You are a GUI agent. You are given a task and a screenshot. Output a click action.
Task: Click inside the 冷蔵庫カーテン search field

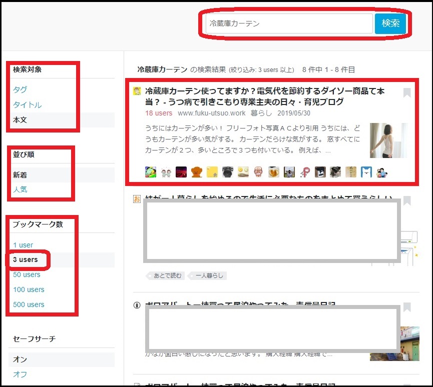tap(288, 23)
